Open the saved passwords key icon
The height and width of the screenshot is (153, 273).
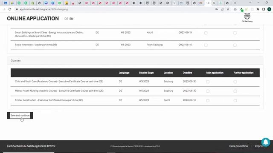[x=217, y=9]
